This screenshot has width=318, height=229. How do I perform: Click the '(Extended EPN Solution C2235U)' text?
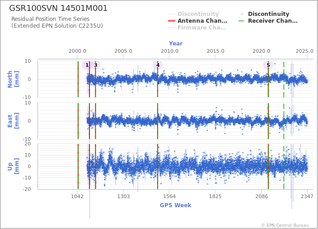(x=57, y=26)
